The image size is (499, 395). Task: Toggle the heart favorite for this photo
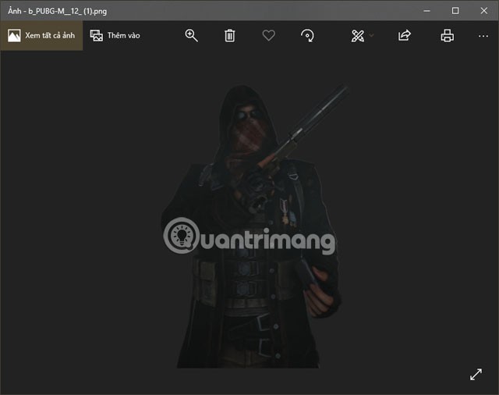click(268, 35)
